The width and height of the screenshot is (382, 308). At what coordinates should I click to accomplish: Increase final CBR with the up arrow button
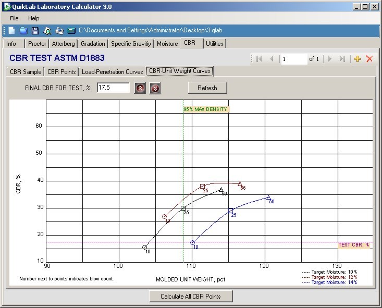point(140,88)
